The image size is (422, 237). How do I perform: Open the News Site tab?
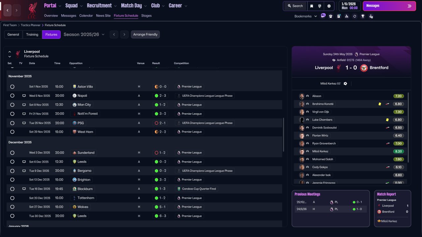pyautogui.click(x=103, y=15)
